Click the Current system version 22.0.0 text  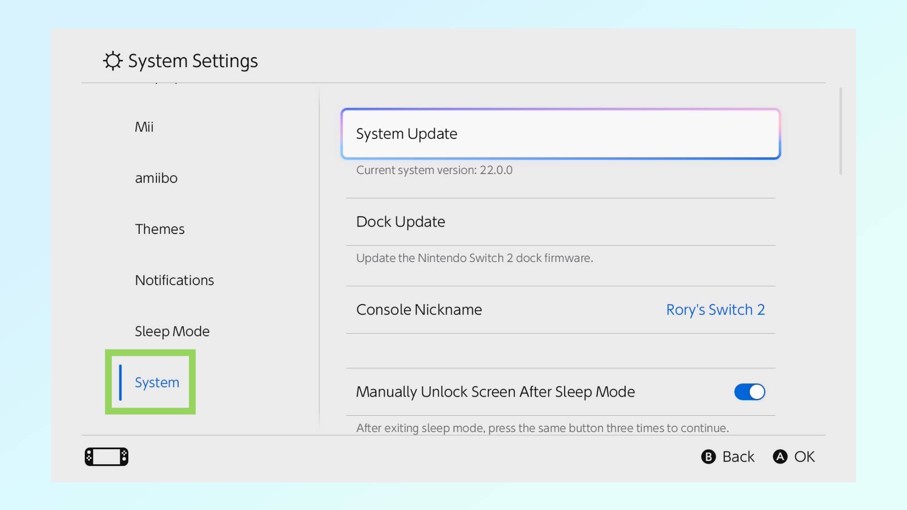434,170
